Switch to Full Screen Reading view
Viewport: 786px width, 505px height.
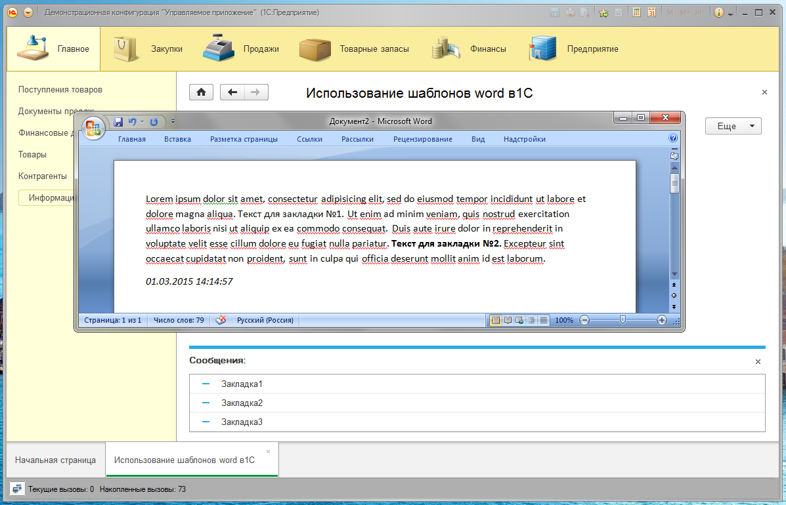(x=508, y=320)
